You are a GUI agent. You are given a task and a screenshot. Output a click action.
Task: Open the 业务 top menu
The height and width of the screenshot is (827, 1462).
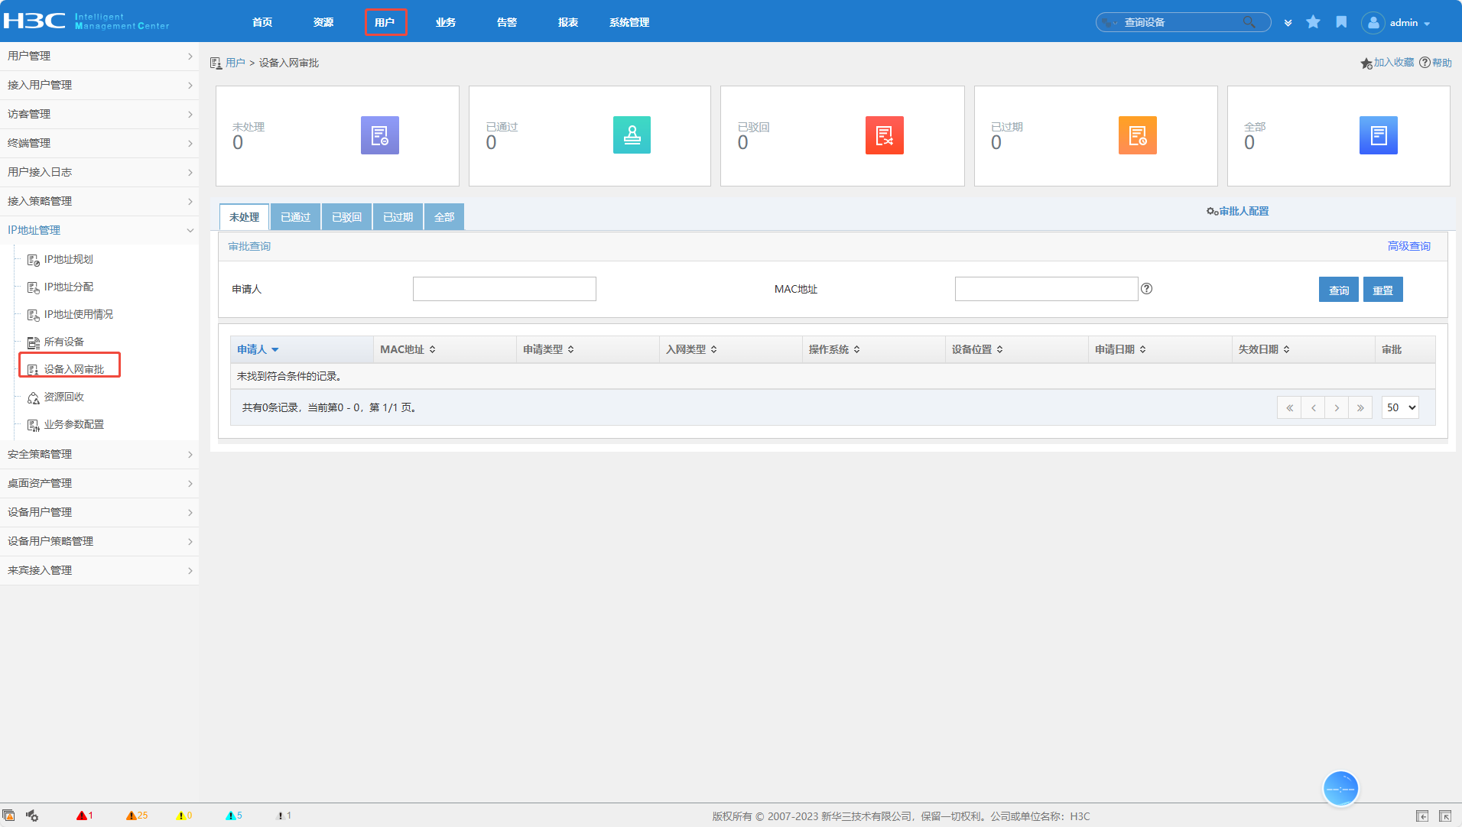(446, 22)
